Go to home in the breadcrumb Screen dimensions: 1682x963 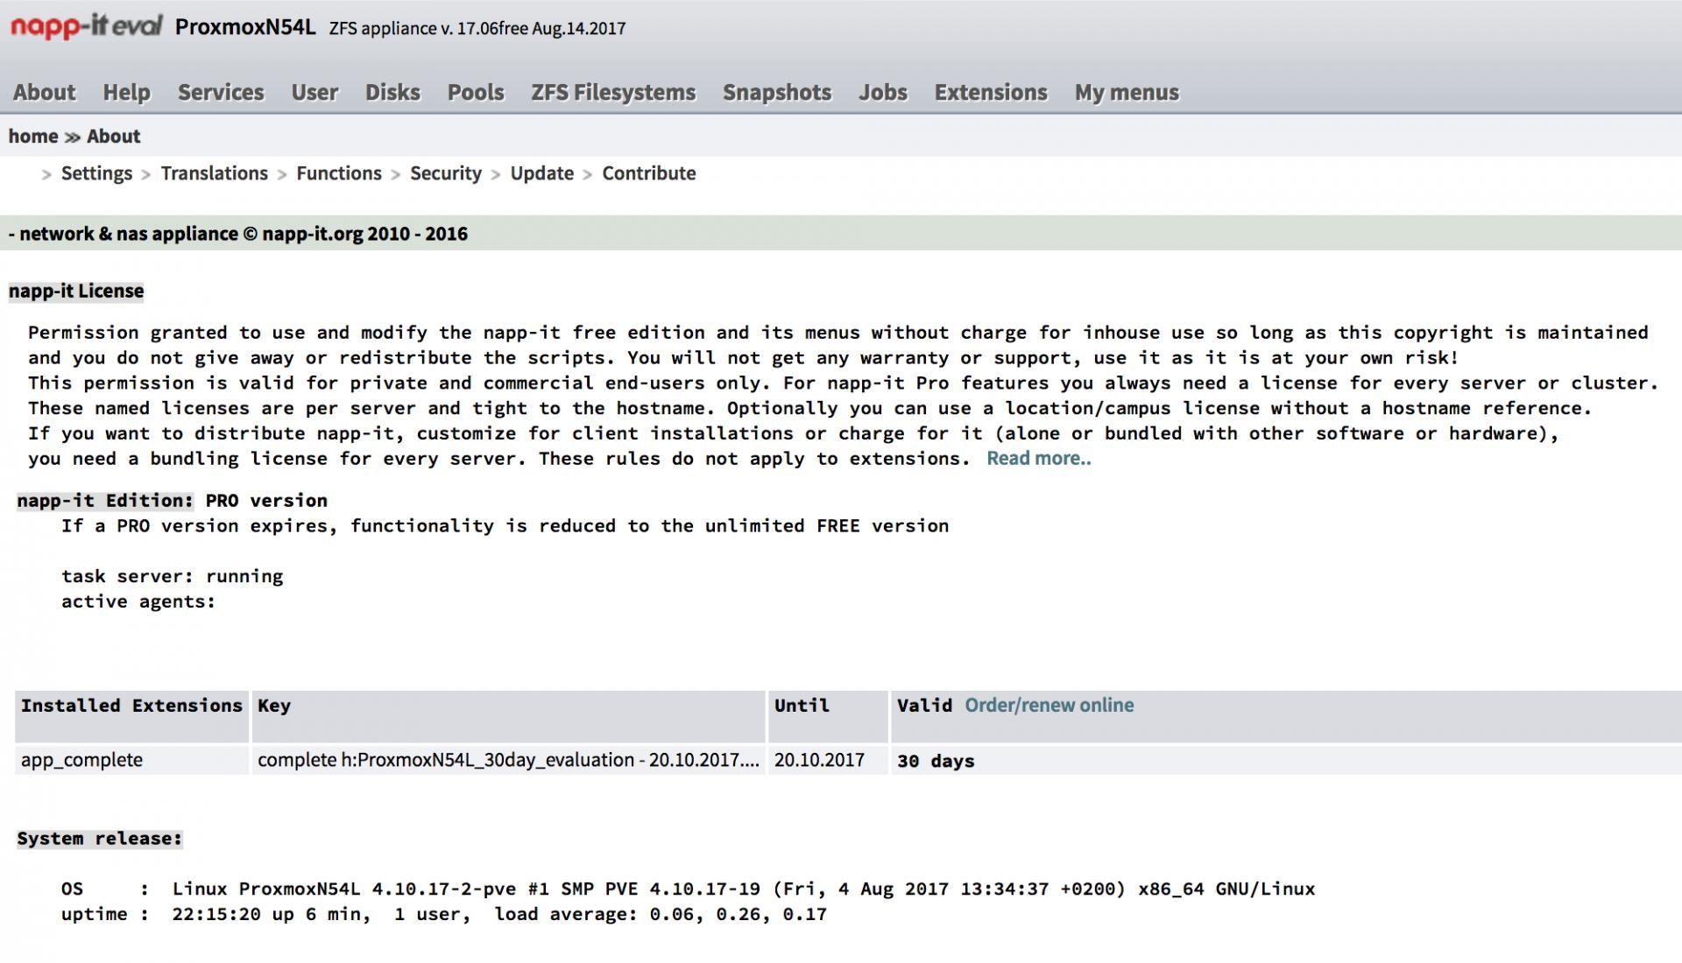(33, 136)
